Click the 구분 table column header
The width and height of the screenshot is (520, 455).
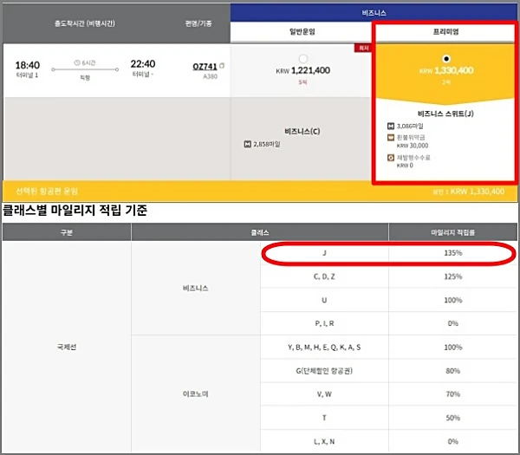tap(67, 232)
